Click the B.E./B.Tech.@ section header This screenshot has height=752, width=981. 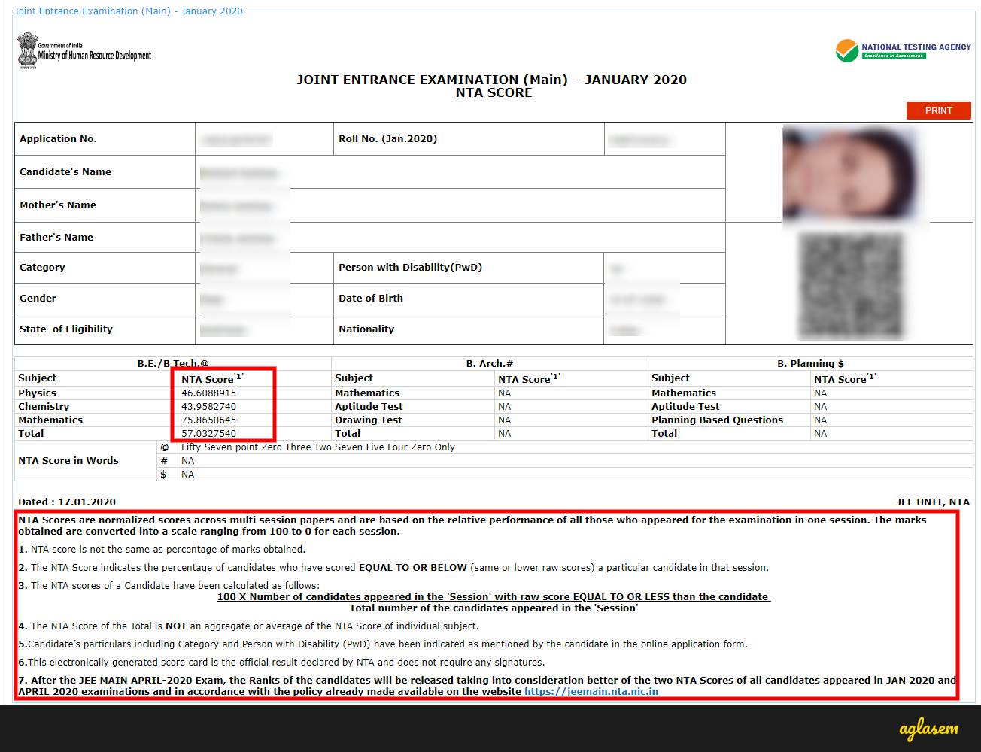pyautogui.click(x=173, y=364)
